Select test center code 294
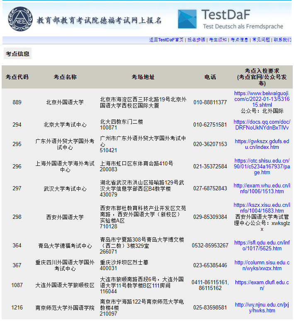This screenshot has height=321, width=294. pos(17,125)
